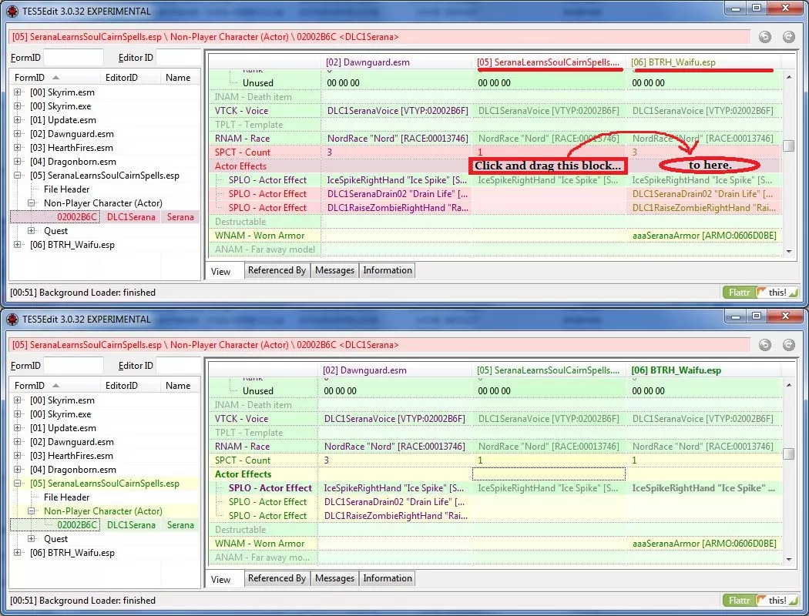Click the [05] SeranaLearnsSoulCairnSpells column header in the bottom window

click(549, 370)
